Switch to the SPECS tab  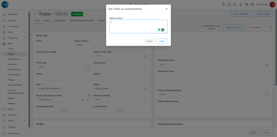pos(47,20)
